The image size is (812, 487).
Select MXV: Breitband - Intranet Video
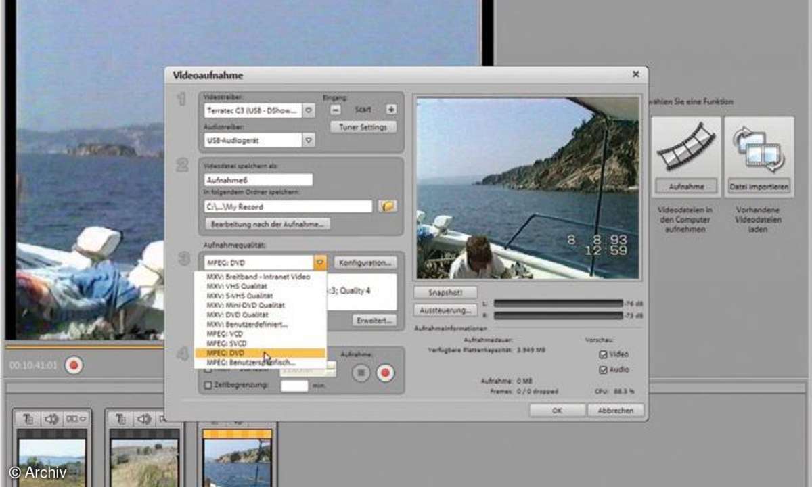tap(260, 277)
